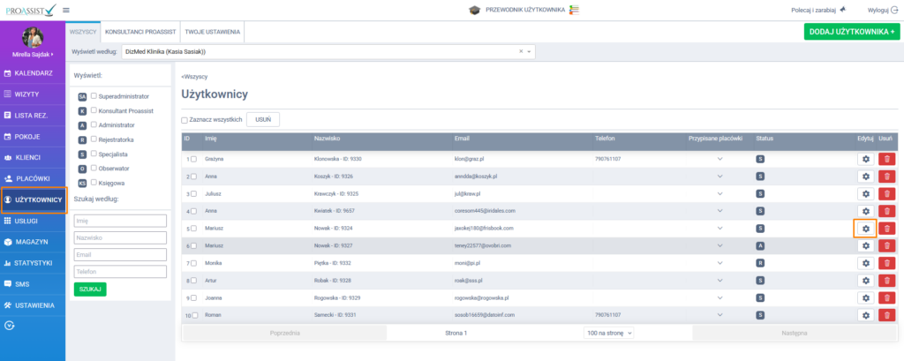Open the DizMed Klinika facility dropdown

pyautogui.click(x=327, y=51)
